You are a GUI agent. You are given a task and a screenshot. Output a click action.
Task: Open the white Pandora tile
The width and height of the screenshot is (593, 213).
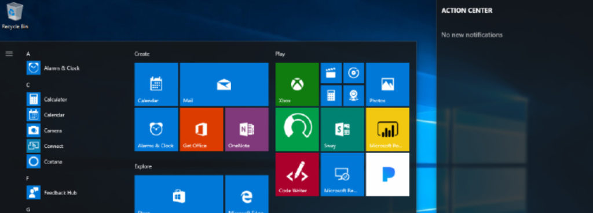coord(387,174)
